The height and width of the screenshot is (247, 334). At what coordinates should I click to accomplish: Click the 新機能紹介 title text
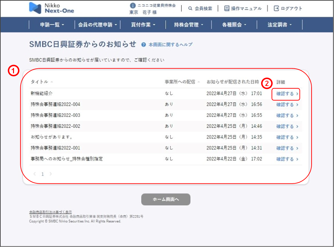click(41, 93)
